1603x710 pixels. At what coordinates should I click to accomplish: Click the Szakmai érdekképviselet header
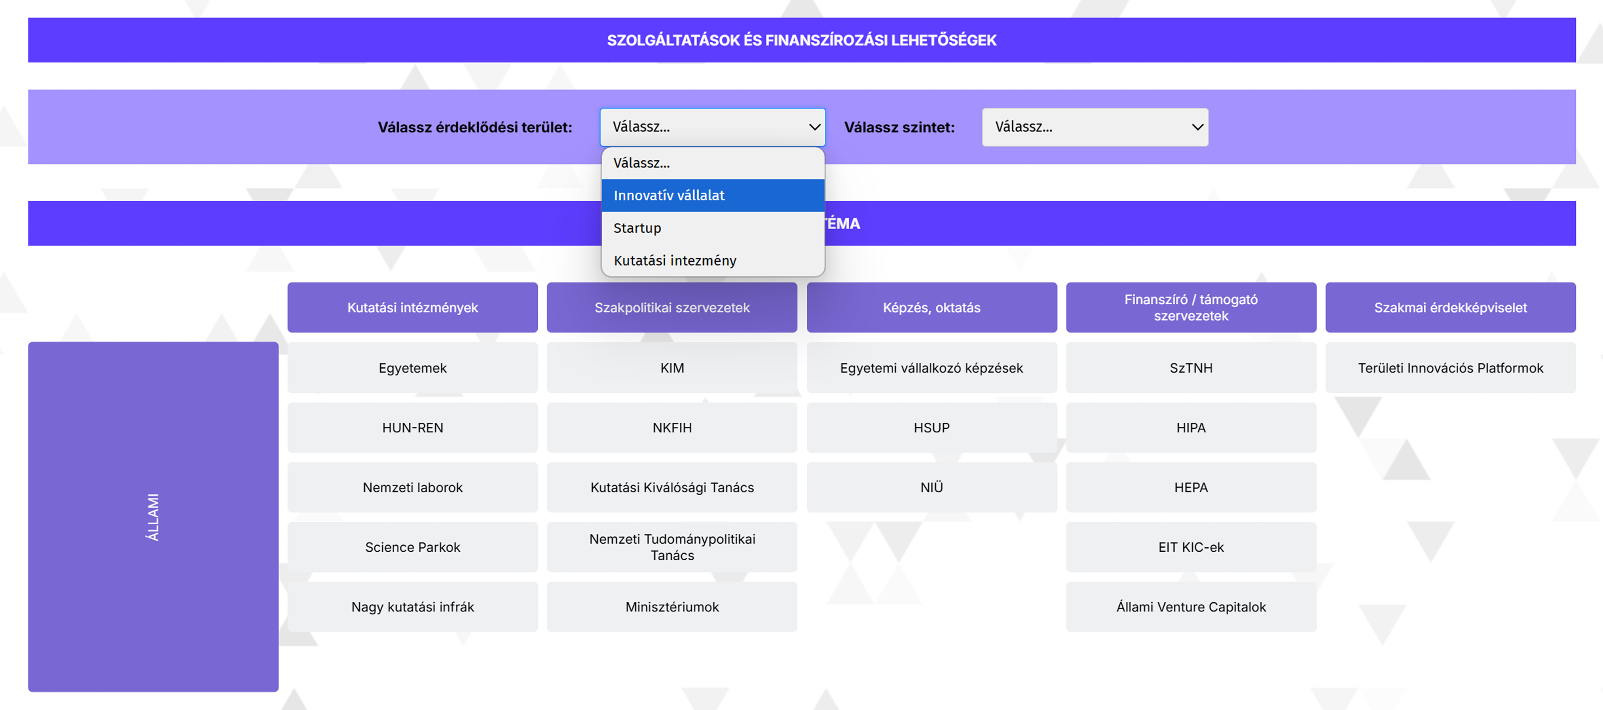pyautogui.click(x=1450, y=307)
